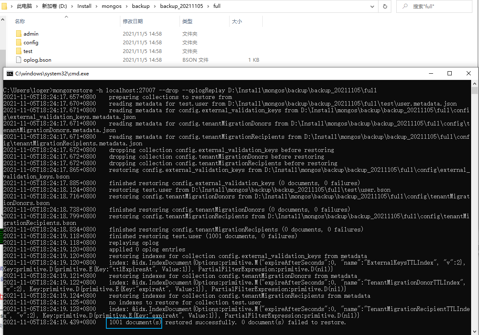The image size is (479, 335).
Task: Click config row 文件夹 type cell
Action: click(190, 43)
